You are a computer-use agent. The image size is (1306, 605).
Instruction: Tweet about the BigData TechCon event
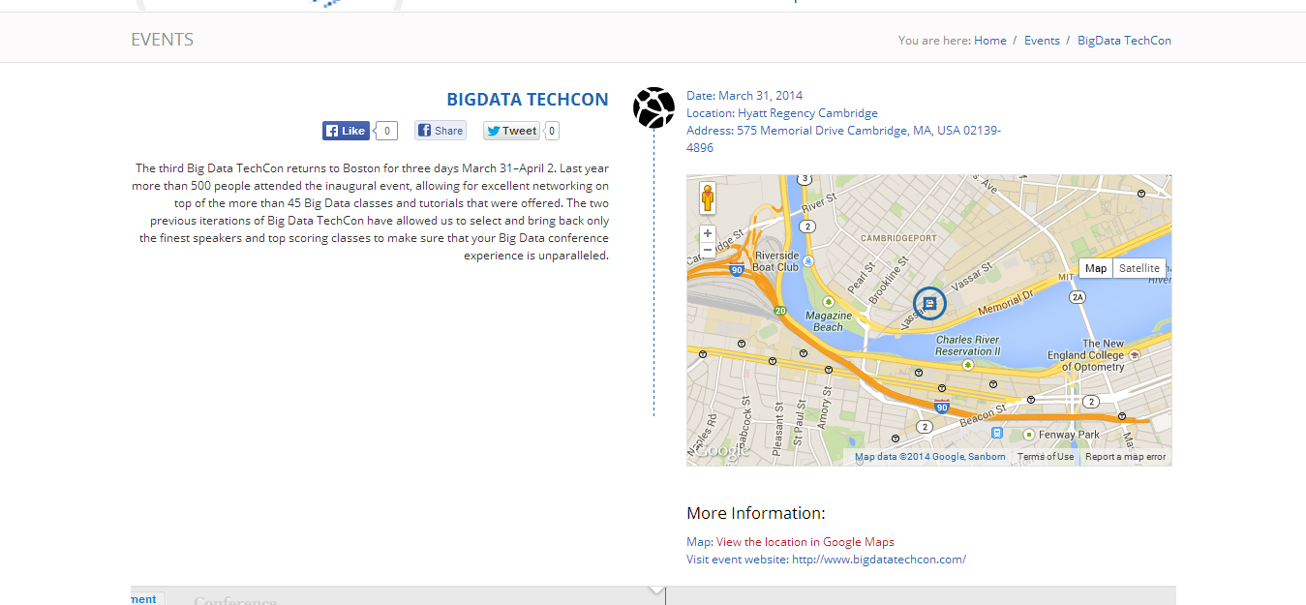511,131
